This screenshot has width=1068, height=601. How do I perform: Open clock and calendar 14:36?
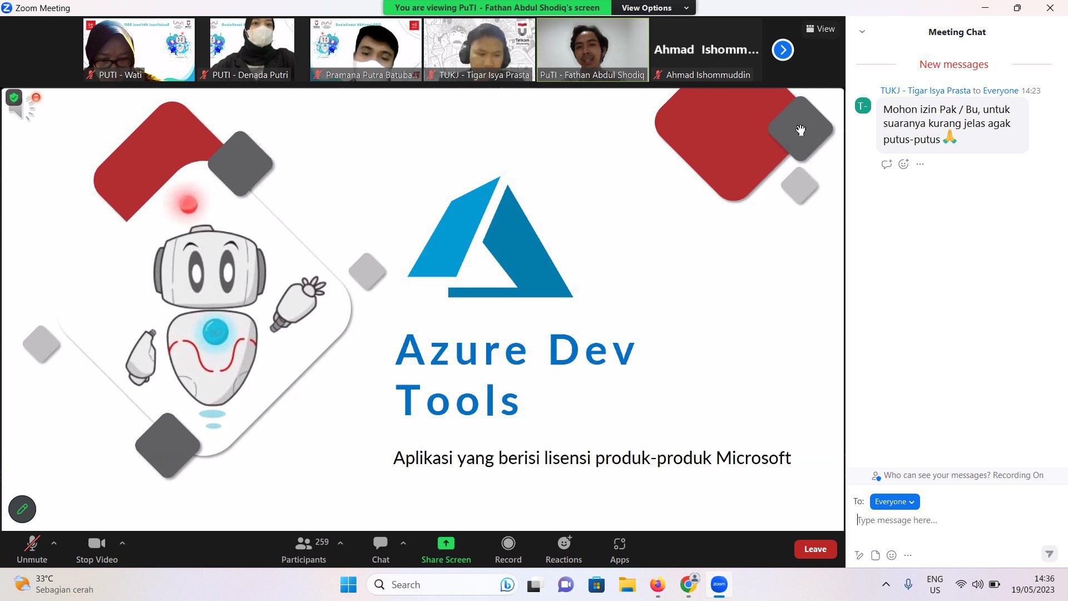click(1033, 584)
